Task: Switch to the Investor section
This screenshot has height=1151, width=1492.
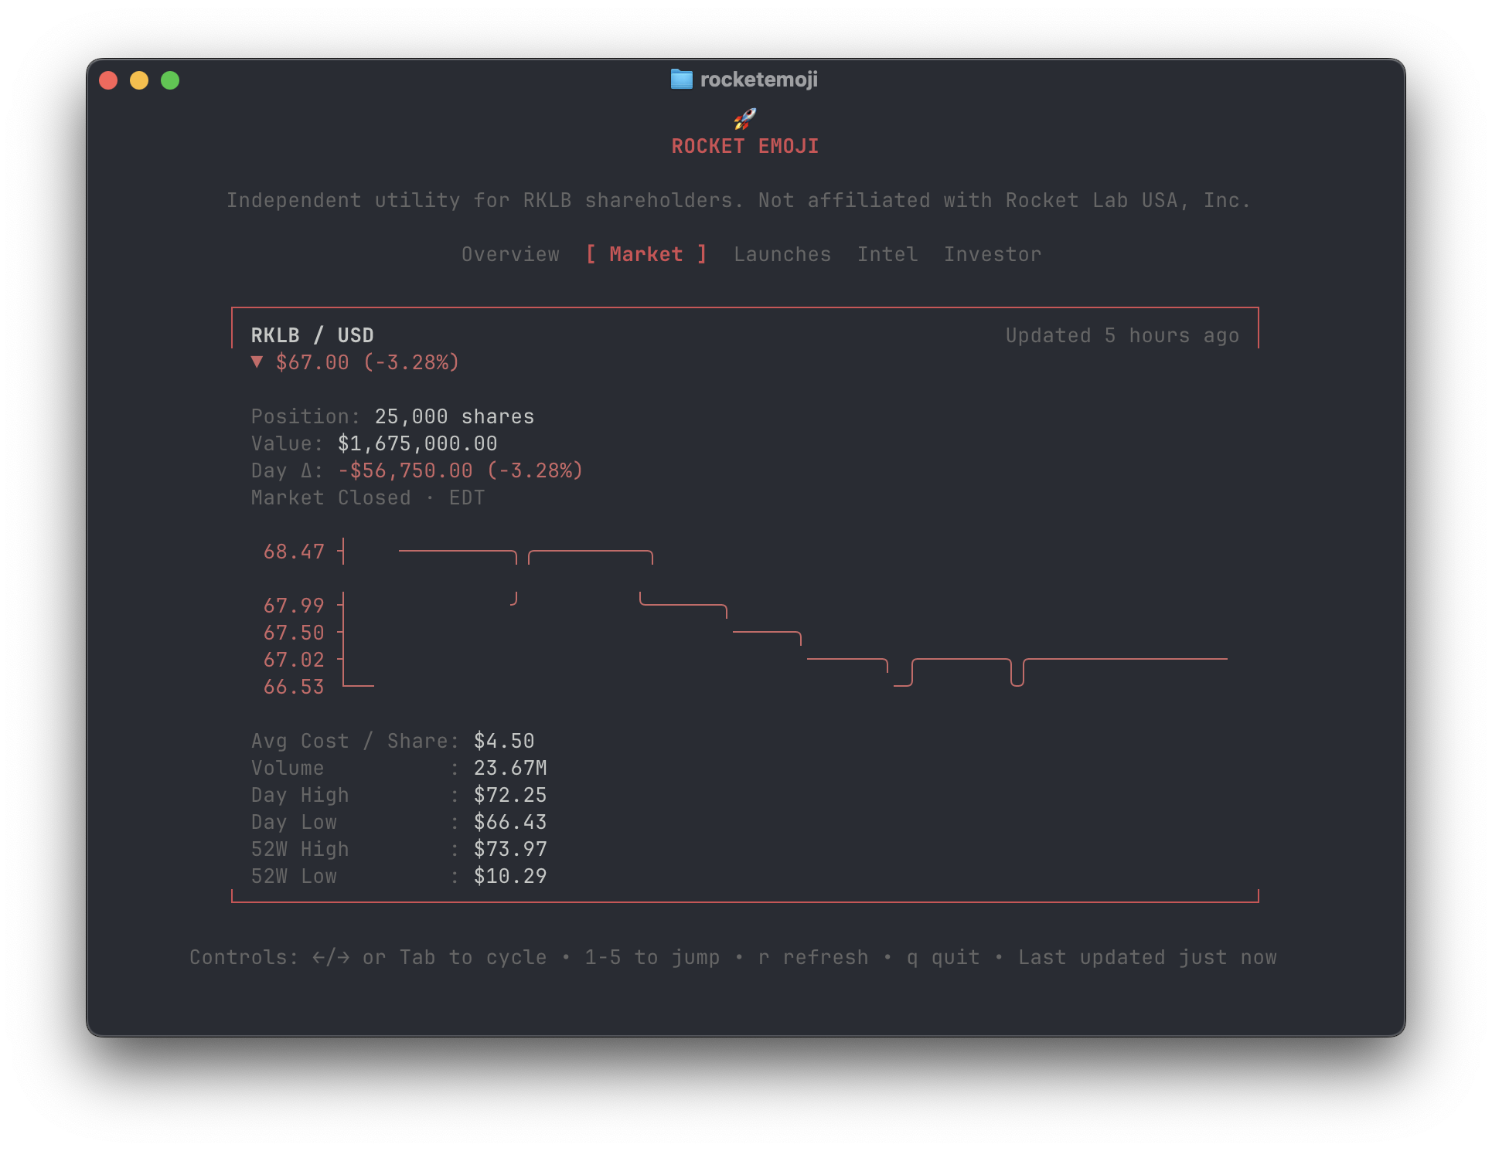Action: pyautogui.click(x=993, y=254)
